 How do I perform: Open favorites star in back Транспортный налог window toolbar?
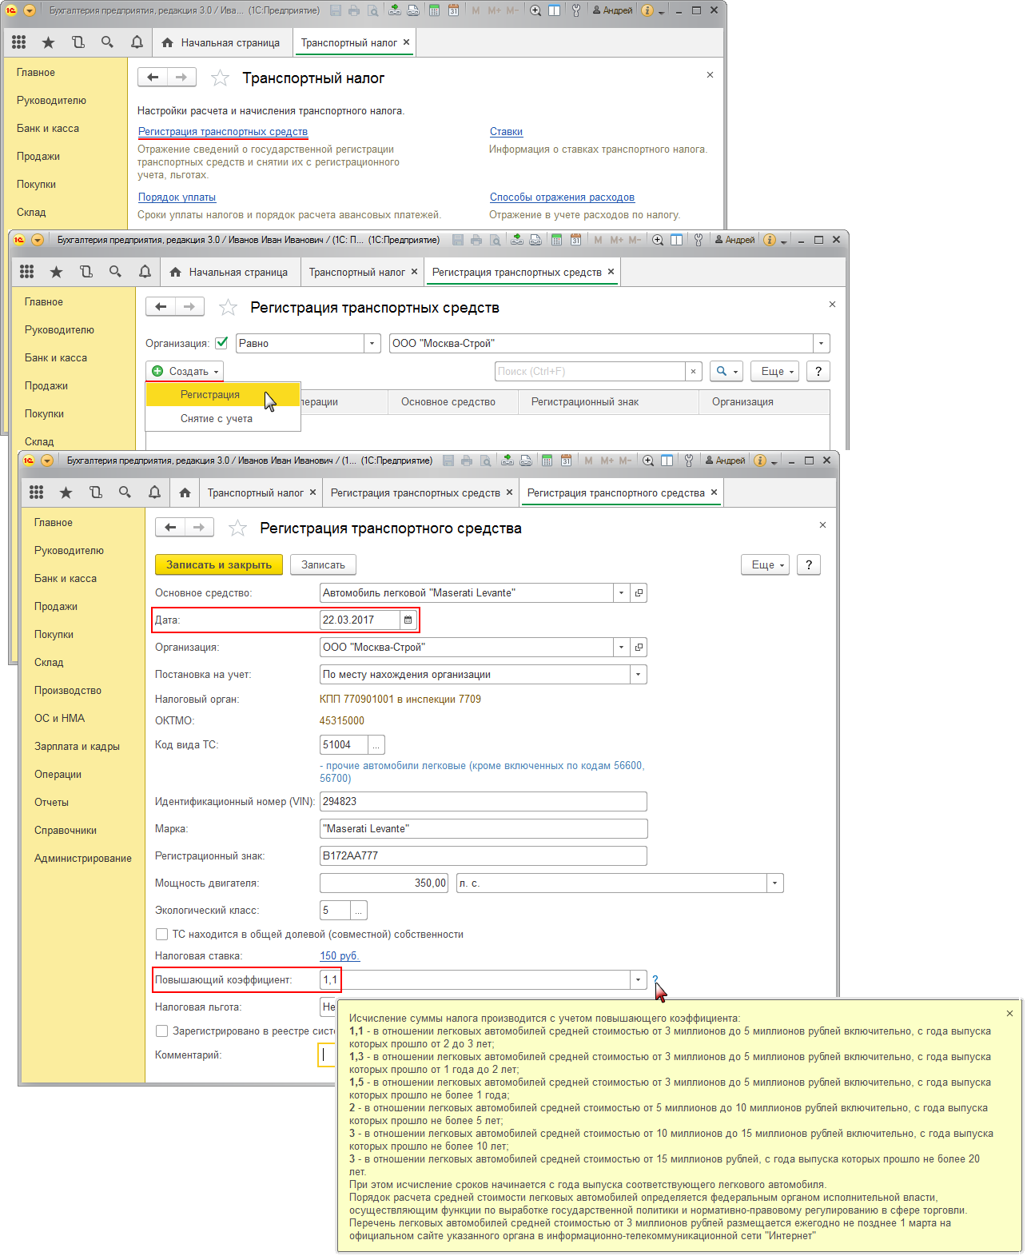pyautogui.click(x=48, y=42)
